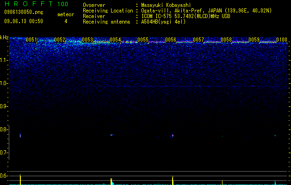
Task: Click the 1.1 kHz axis label
Action: [x=4, y=60]
